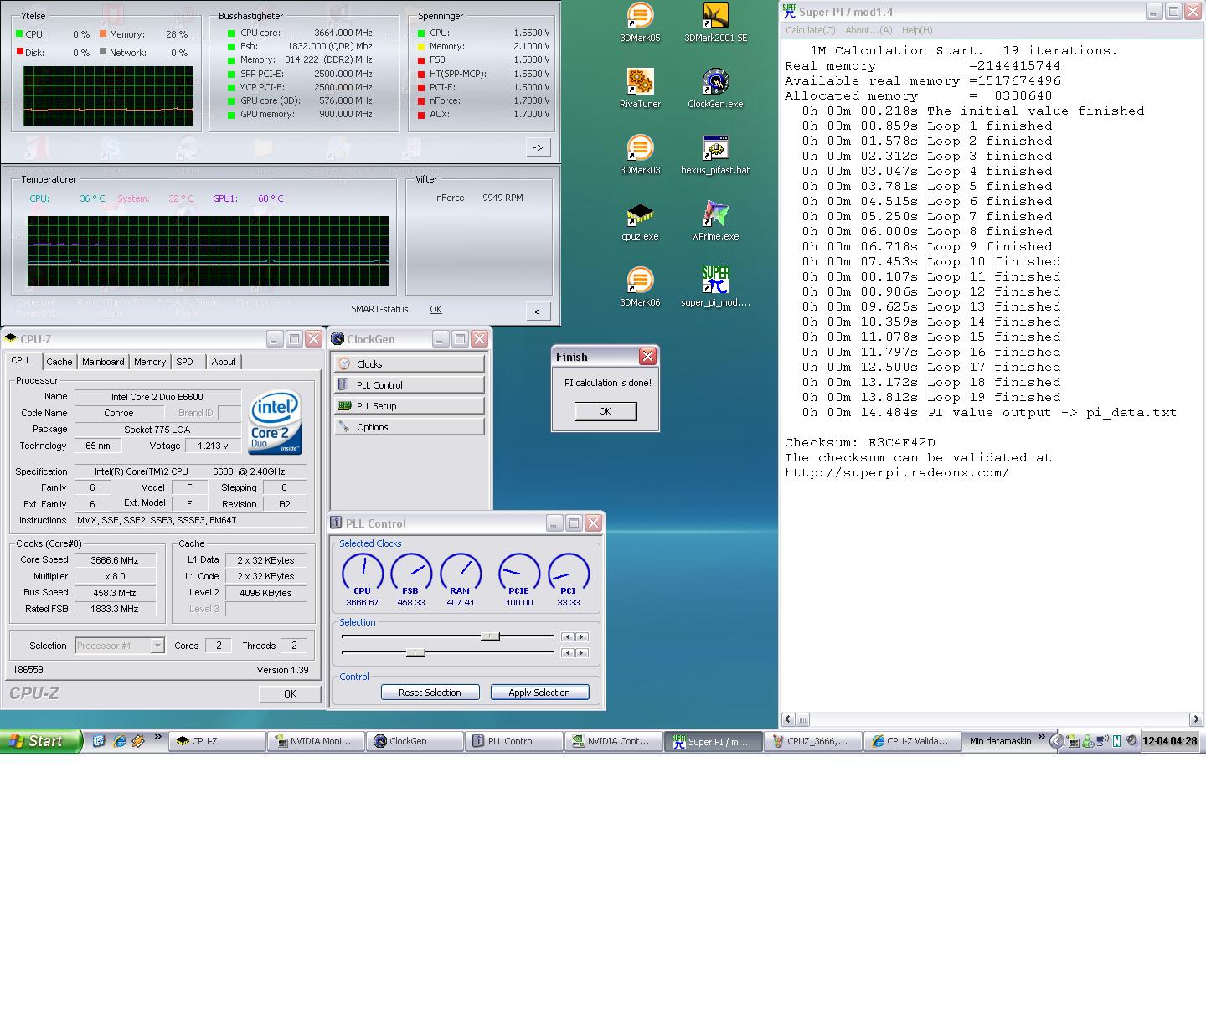1206x1025 pixels.
Task: Open the About menu in Super PI
Action: click(868, 30)
